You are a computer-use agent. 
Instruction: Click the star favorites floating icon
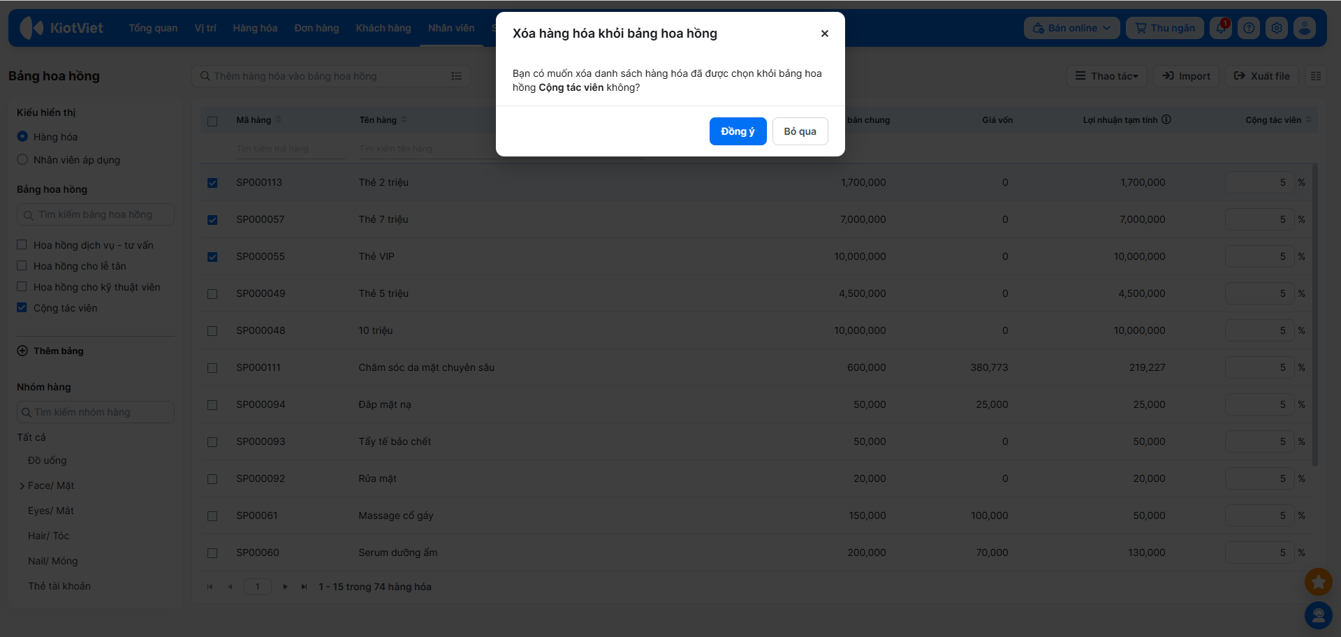pos(1319,581)
